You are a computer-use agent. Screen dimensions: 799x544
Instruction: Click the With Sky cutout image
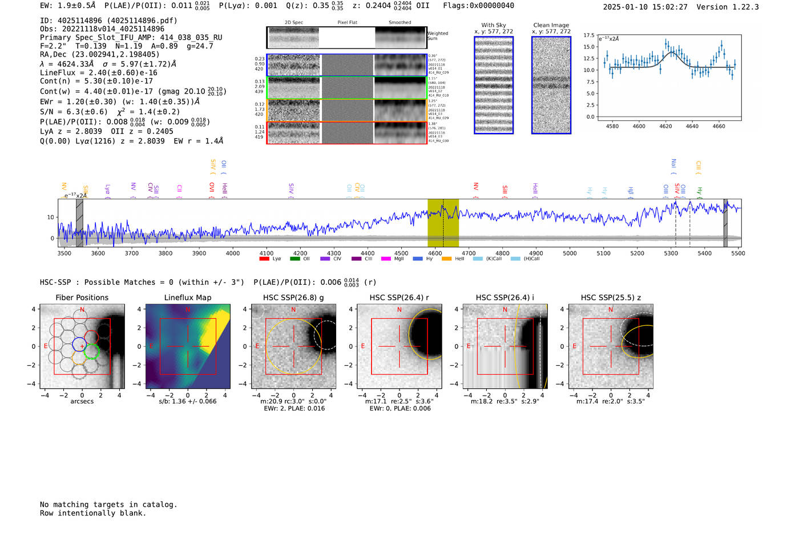494,85
